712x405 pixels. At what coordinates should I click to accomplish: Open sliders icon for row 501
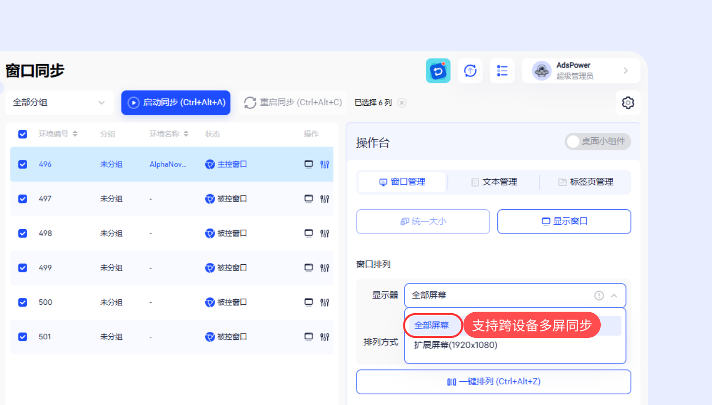tap(325, 337)
